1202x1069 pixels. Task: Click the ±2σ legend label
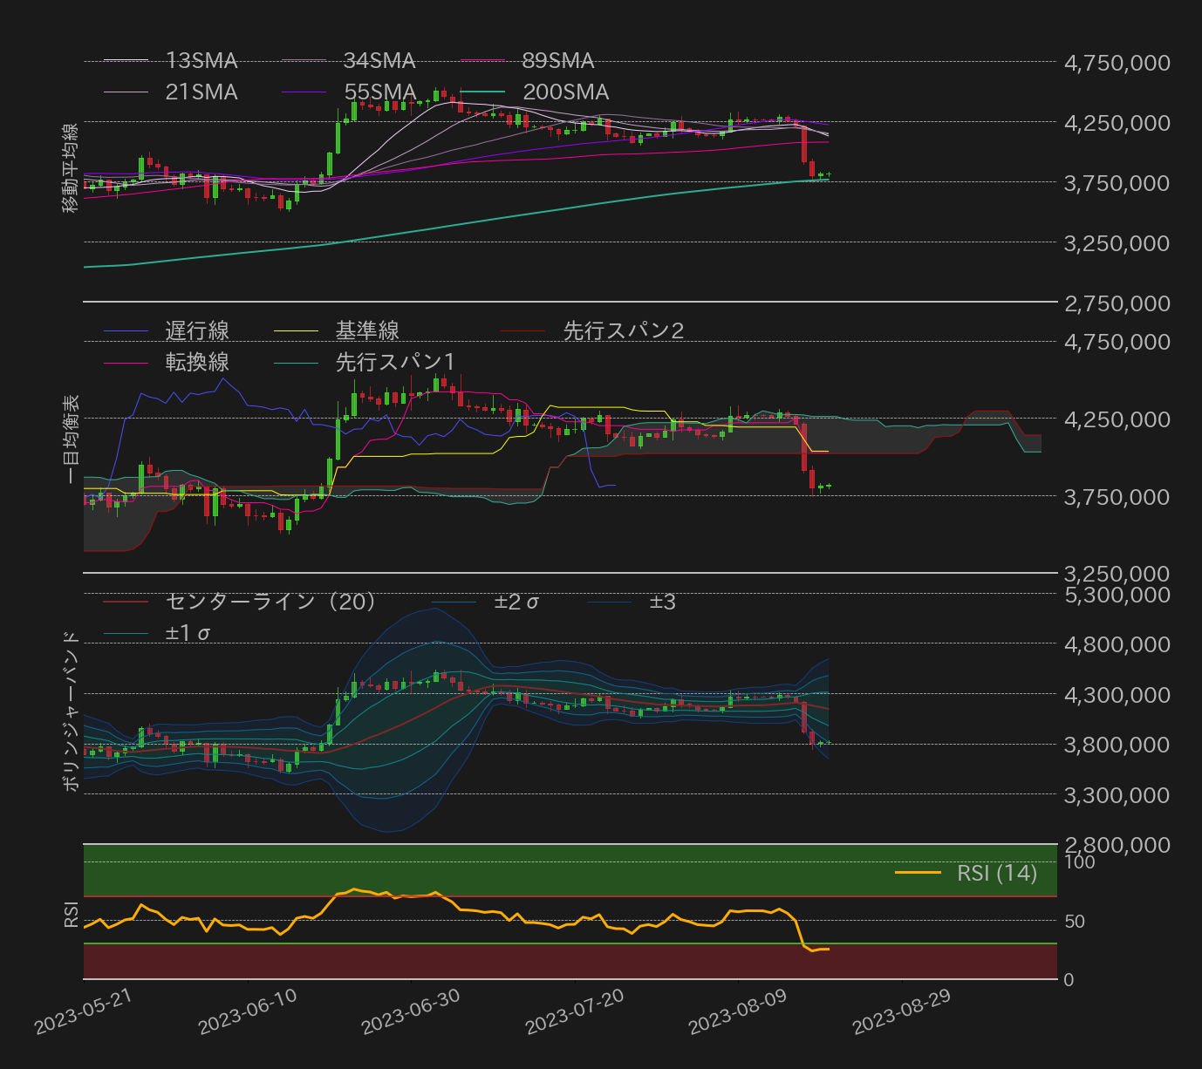click(x=516, y=602)
